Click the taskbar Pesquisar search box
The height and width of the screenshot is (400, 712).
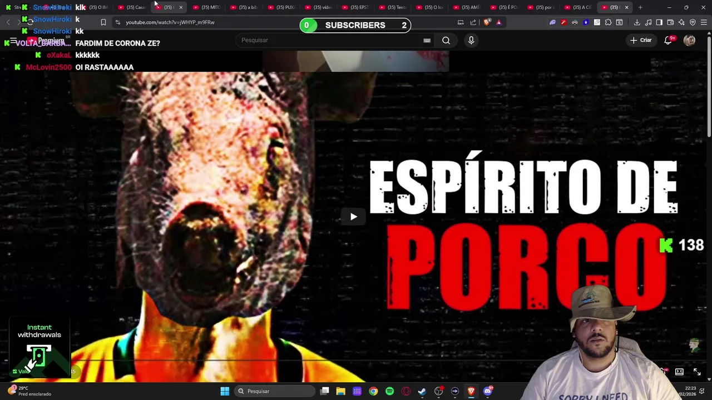[x=275, y=391]
